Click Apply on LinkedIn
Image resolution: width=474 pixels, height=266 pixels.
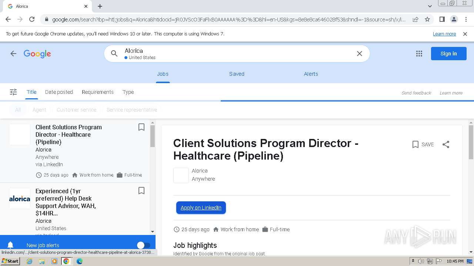pos(201,208)
